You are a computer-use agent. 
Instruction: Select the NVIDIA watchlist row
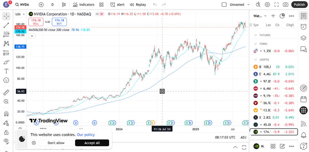pos(274,132)
